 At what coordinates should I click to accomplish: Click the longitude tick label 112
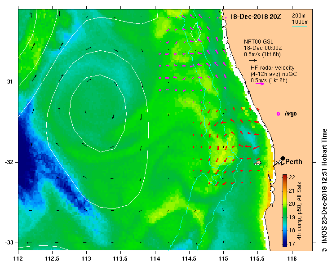18,259
